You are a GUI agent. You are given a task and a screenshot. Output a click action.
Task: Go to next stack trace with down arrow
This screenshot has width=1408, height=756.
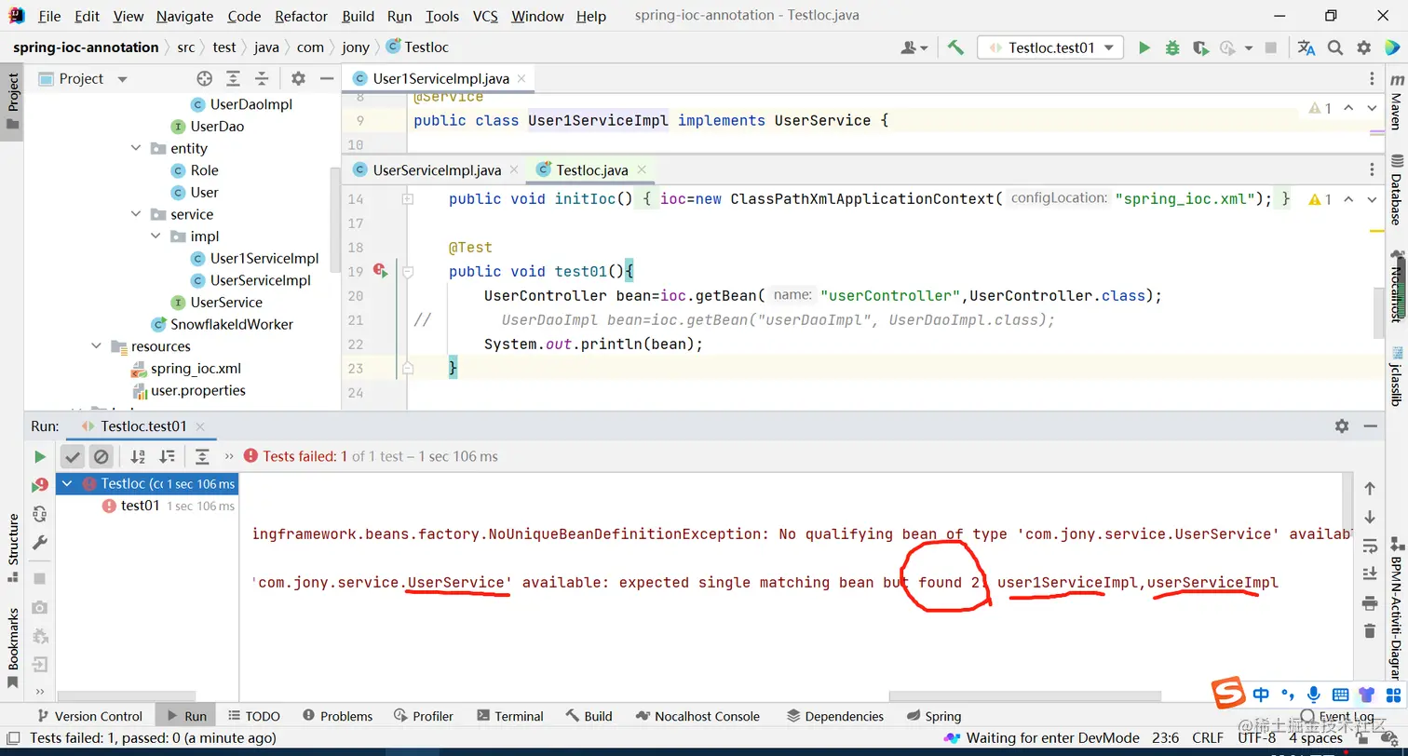pyautogui.click(x=1370, y=517)
